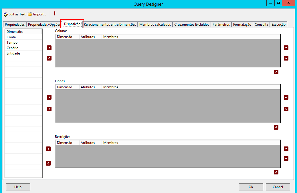This screenshot has width=297, height=193.
Task: Remove dimension from Linhas with left arrow
Action: [49, 109]
